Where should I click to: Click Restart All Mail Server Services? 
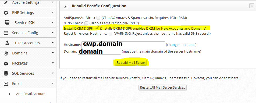coord(162,88)
